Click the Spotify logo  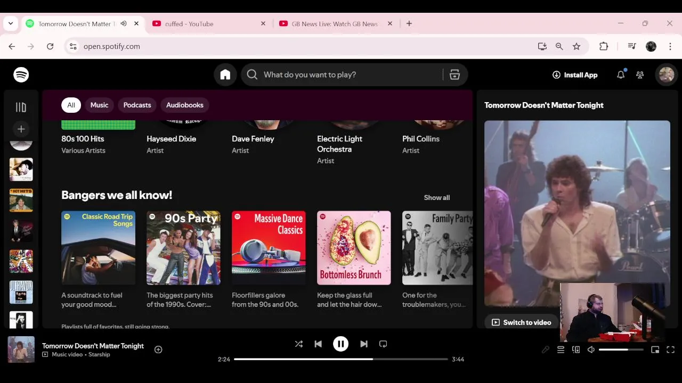click(x=21, y=75)
